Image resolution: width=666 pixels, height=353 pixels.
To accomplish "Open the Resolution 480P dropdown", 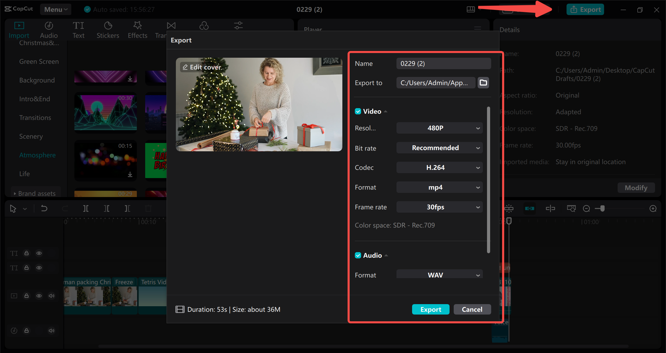I will click(x=439, y=128).
